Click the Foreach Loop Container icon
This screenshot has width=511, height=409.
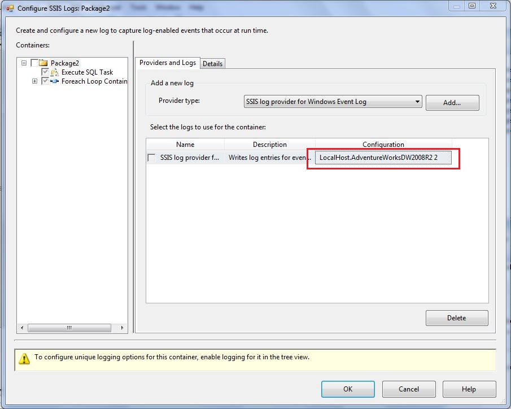(x=55, y=81)
